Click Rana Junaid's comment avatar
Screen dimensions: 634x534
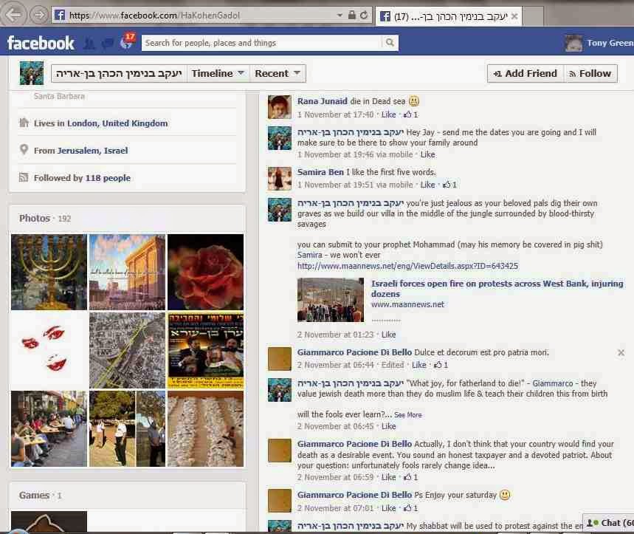tap(280, 107)
